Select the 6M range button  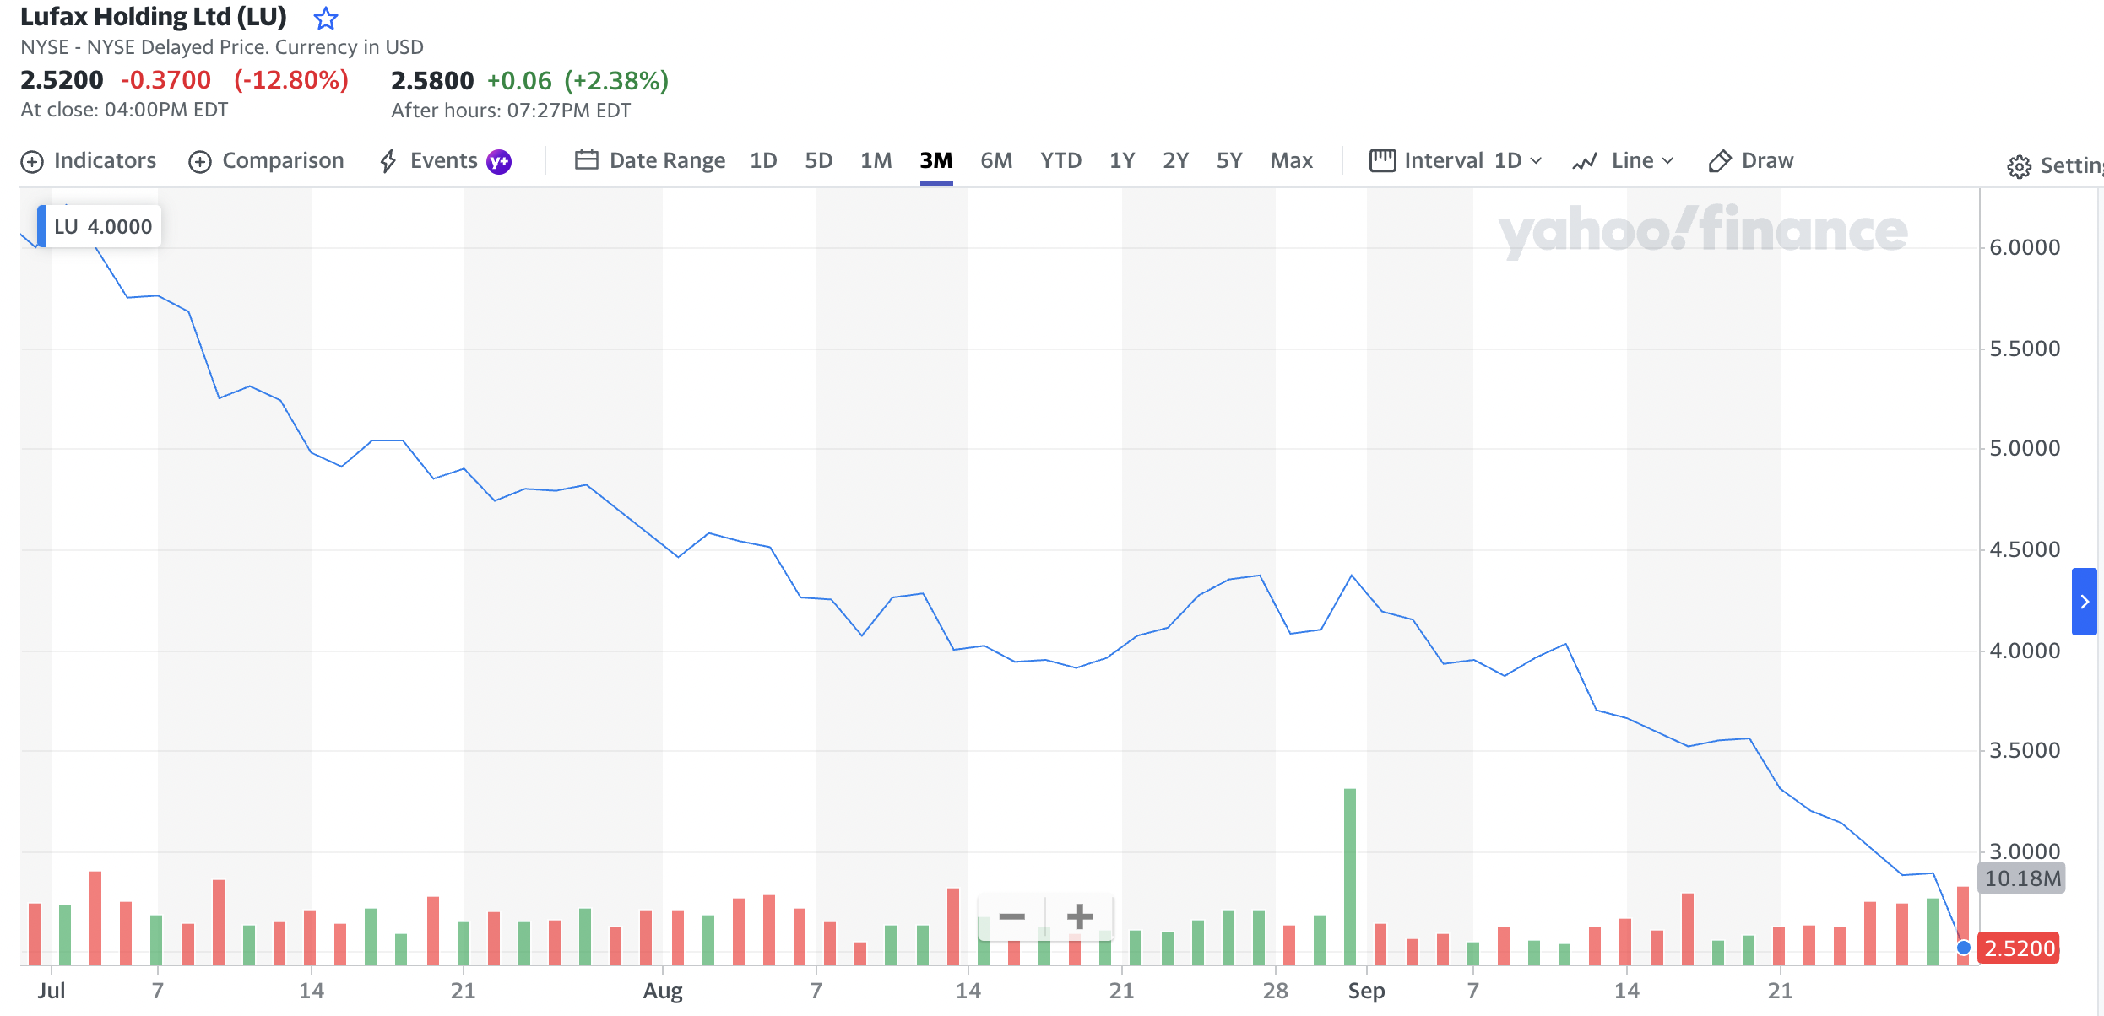click(x=996, y=160)
